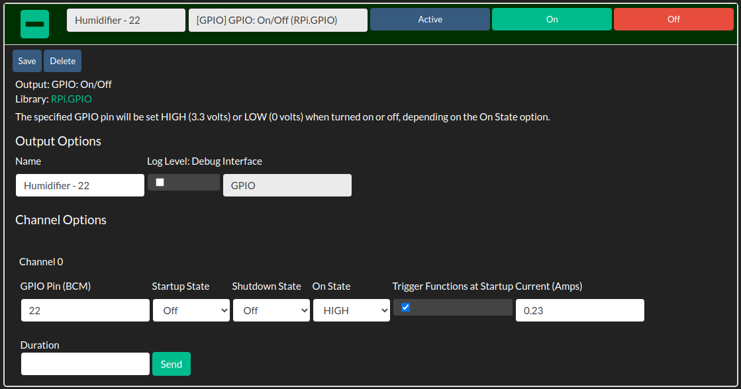
Task: Open the RPi.GPIO library link
Action: pos(72,99)
